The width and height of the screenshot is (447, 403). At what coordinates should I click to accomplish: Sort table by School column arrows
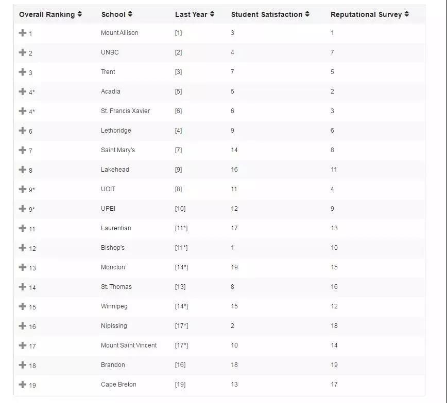pyautogui.click(x=130, y=14)
